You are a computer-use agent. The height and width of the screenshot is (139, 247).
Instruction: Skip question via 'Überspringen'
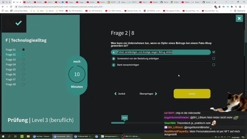coord(148,94)
